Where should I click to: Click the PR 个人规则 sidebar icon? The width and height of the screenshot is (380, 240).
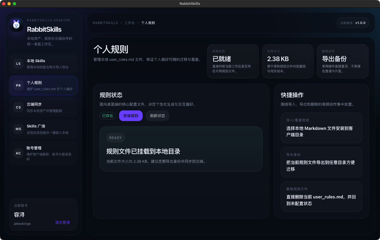[x=18, y=85]
